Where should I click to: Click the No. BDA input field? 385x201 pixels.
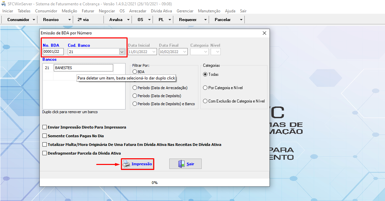(x=53, y=52)
